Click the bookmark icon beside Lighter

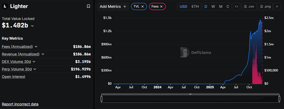pos(88,6)
